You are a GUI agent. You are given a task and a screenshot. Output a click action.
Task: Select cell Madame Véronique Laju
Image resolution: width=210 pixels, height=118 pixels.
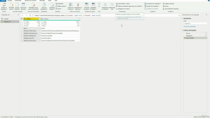(32, 33)
